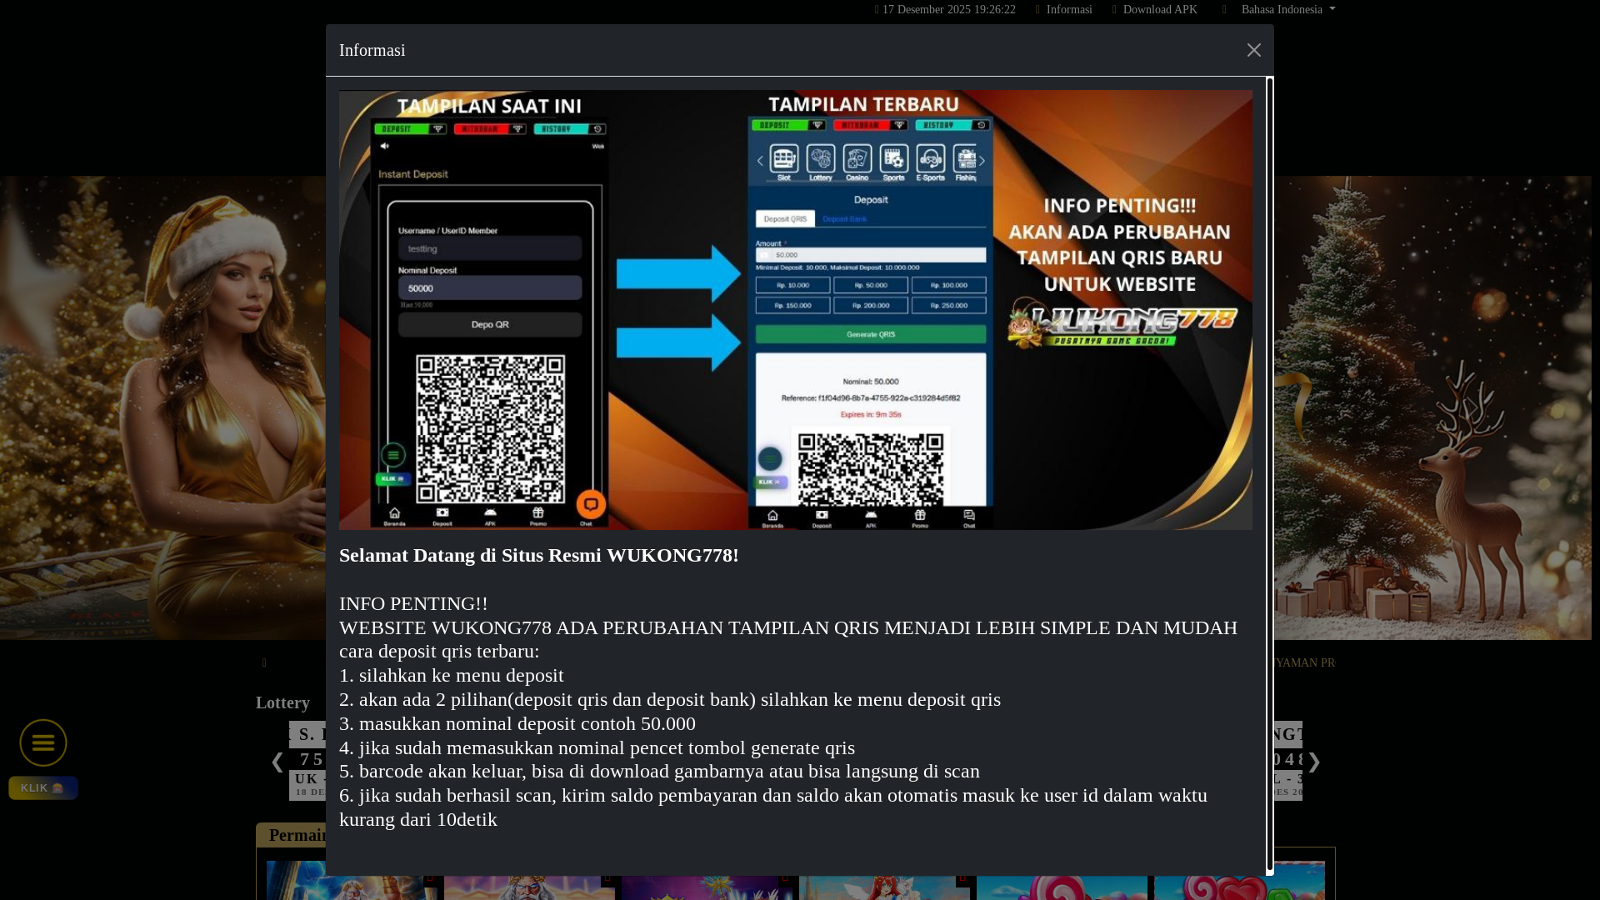Viewport: 1600px width, 900px height.
Task: Close the Informasi dialog
Action: tap(1253, 50)
